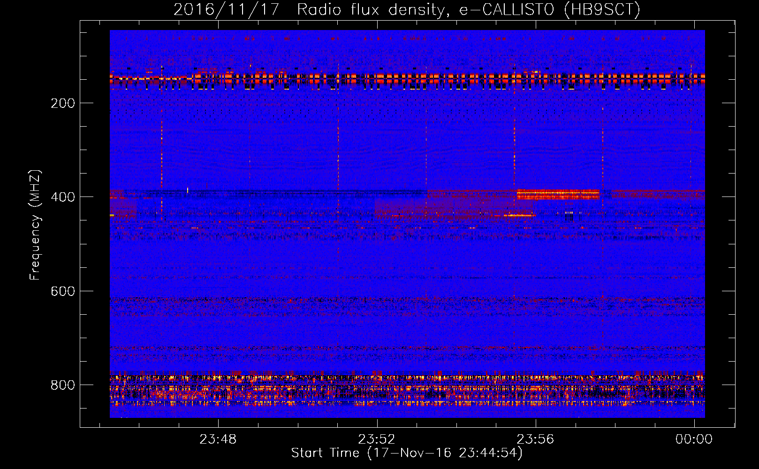Select the 800 frequency tick label
759x469 pixels.
click(x=63, y=385)
